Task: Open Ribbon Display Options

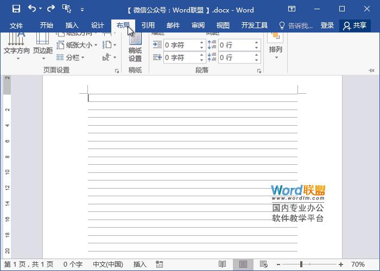Action: [x=292, y=9]
